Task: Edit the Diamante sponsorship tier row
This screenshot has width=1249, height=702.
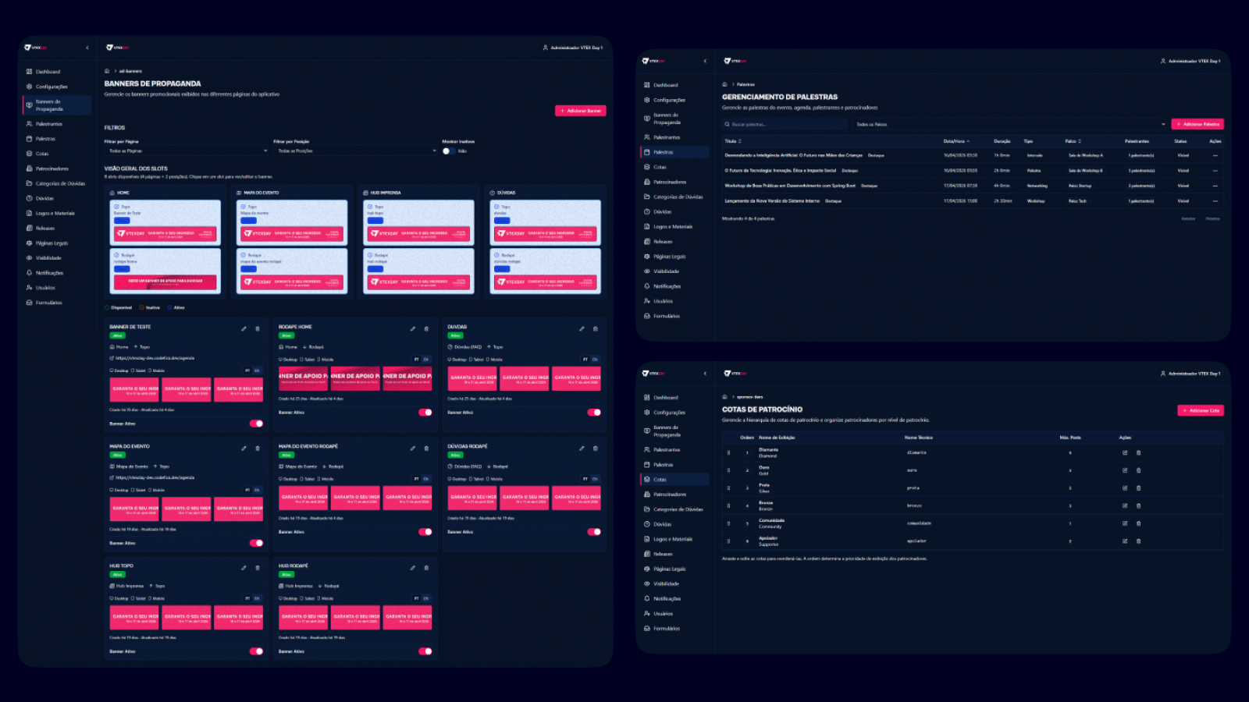Action: (x=1125, y=452)
